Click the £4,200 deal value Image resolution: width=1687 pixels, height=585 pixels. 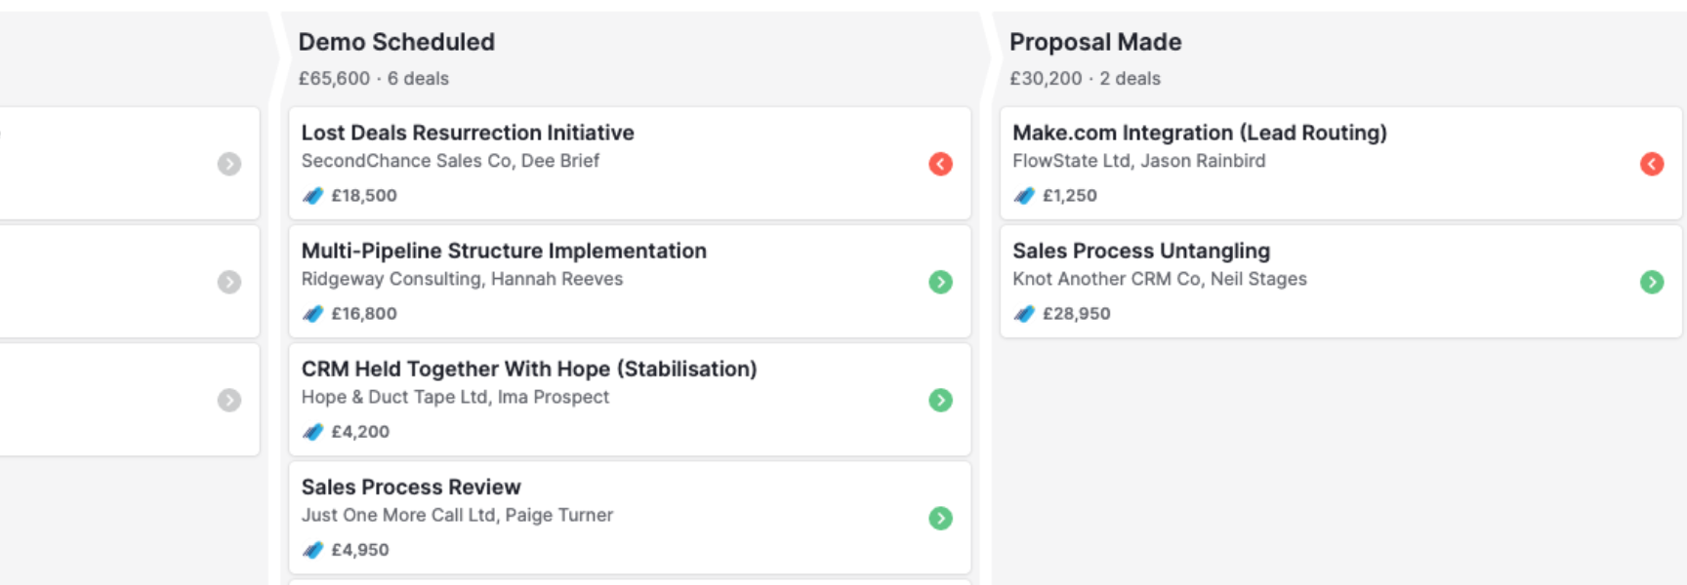[x=360, y=432]
